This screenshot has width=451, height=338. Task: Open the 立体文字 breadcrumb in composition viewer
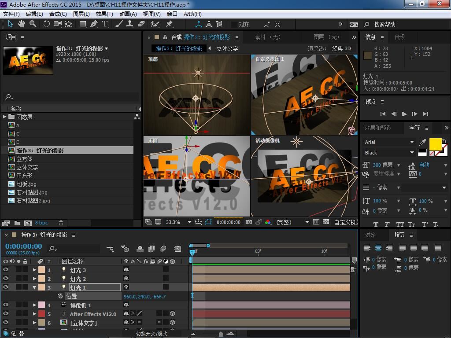227,48
